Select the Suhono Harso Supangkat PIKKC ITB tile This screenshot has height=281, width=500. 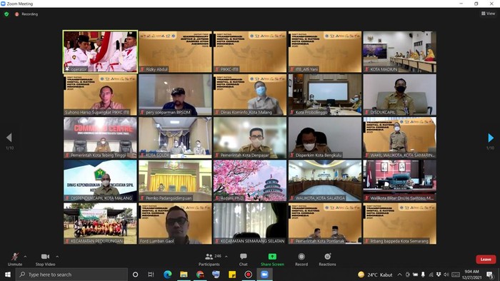coord(101,95)
